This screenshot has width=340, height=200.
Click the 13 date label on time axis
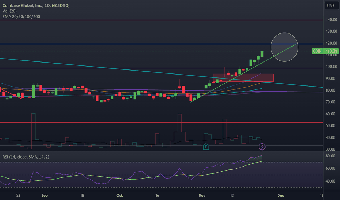click(x=232, y=196)
